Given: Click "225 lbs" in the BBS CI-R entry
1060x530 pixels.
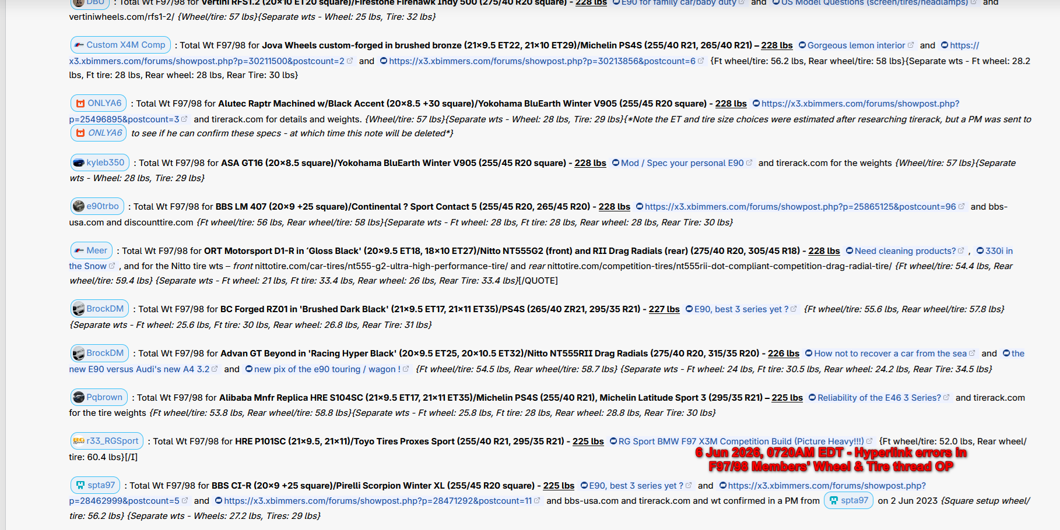Looking at the screenshot, I should [559, 486].
